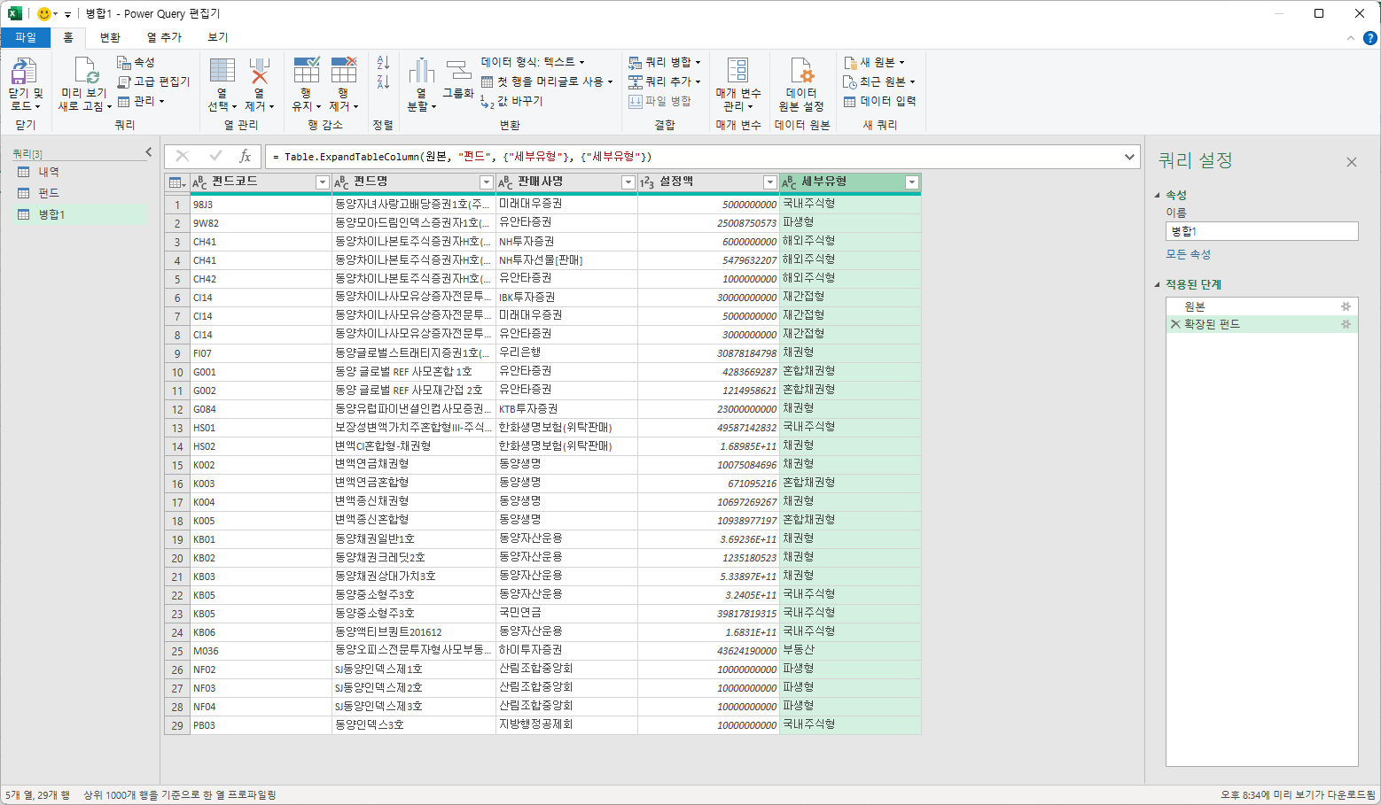Open the 펀드명 column filter dropdown
The width and height of the screenshot is (1381, 805).
click(x=486, y=182)
